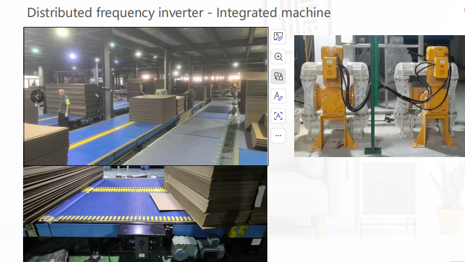Activate the text recognition icon

click(278, 115)
